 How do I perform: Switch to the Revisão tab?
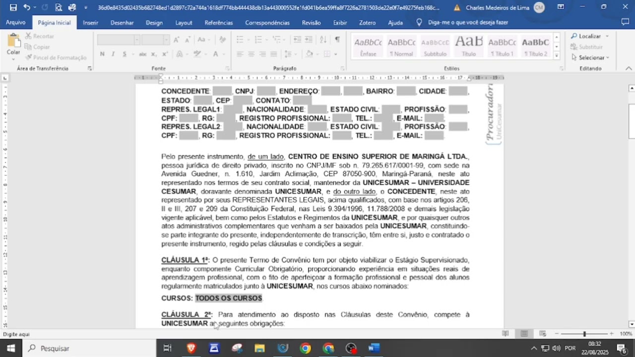pos(311,23)
